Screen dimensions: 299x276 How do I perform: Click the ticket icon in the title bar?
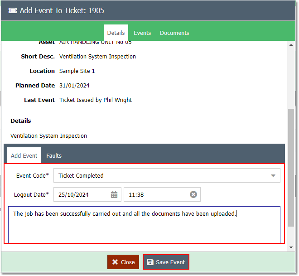tap(13, 10)
